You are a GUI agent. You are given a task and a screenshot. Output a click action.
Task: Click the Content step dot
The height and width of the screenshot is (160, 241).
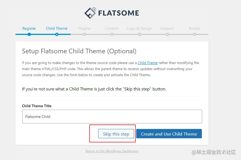click(x=112, y=34)
